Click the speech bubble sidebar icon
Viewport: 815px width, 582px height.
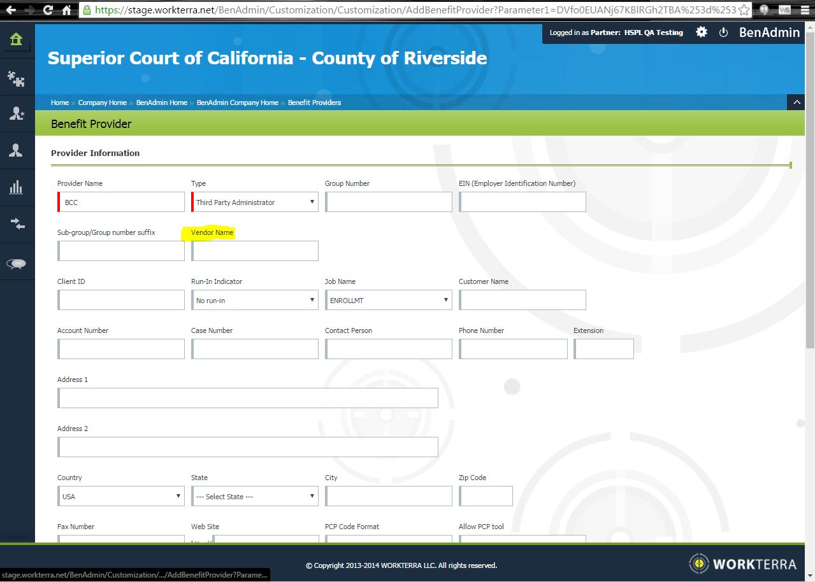click(x=16, y=263)
